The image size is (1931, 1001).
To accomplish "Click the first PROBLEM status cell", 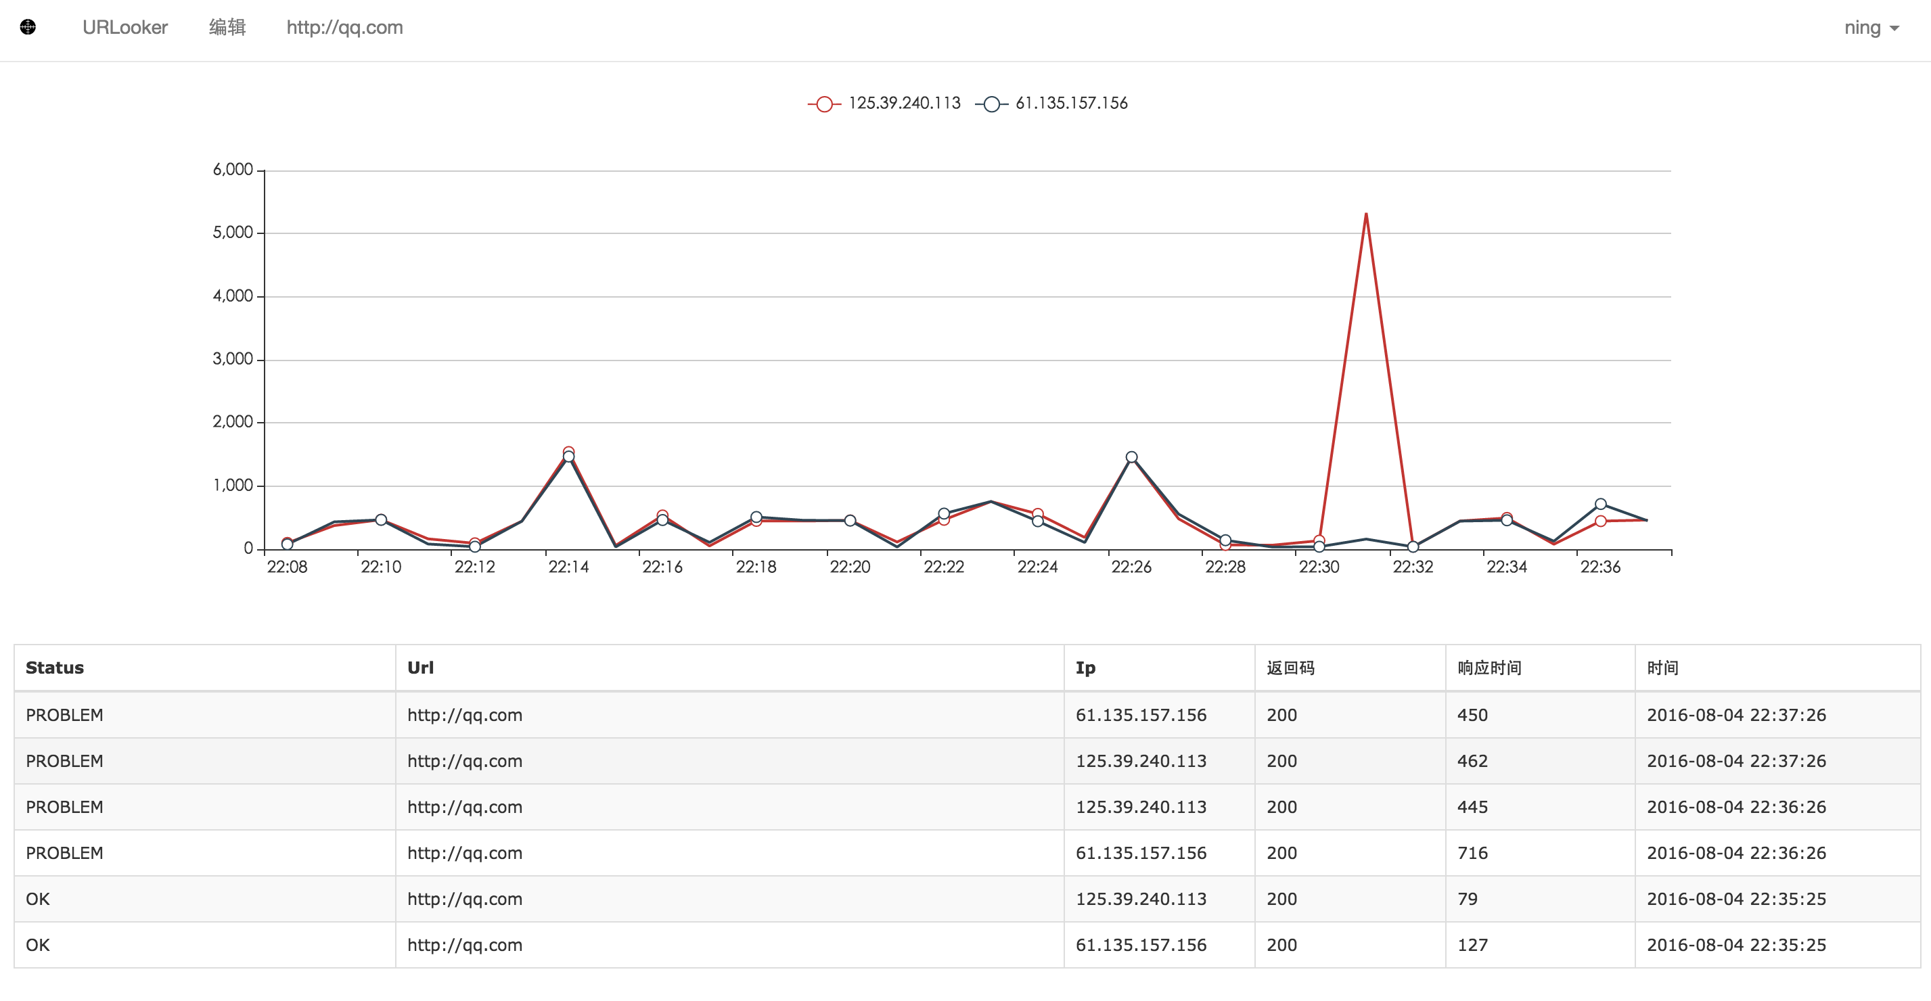I will [64, 715].
